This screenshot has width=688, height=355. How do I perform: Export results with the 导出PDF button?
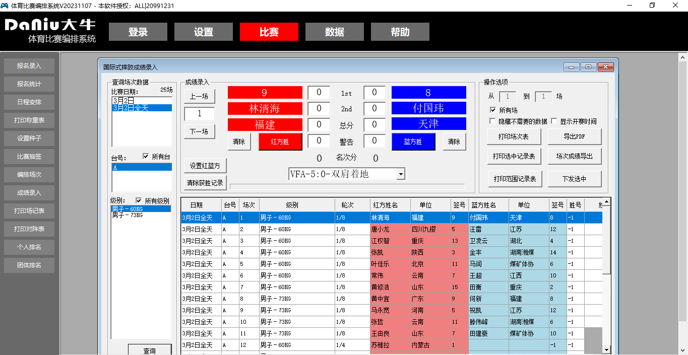click(575, 136)
